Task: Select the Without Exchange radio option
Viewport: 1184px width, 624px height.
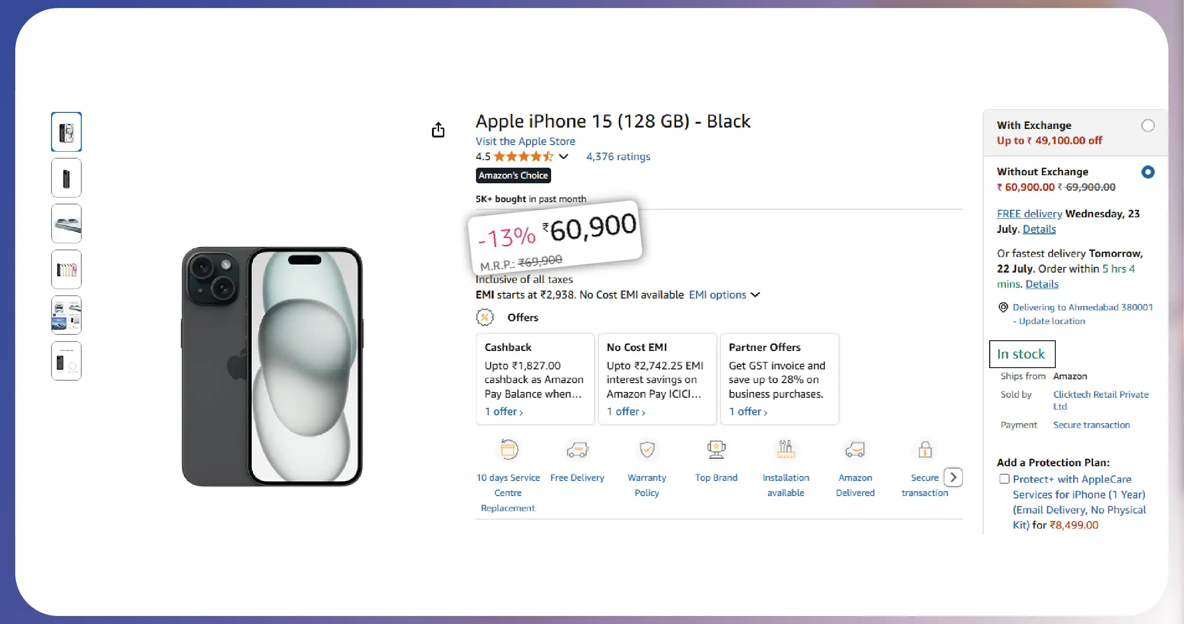Action: tap(1148, 172)
